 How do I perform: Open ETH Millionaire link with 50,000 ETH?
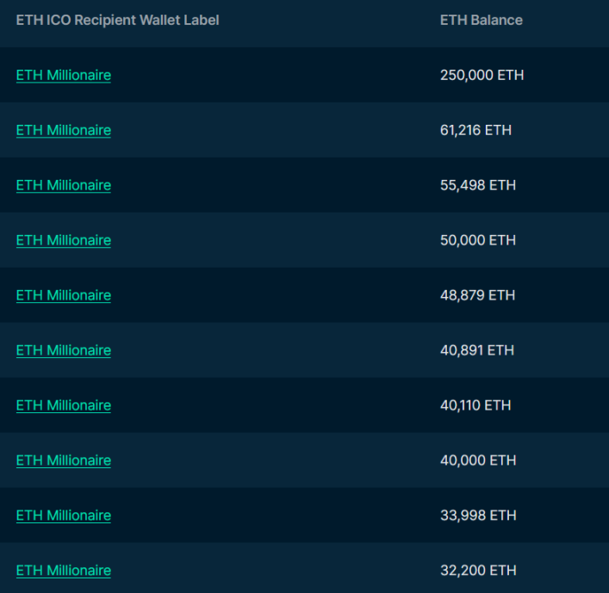tap(63, 240)
